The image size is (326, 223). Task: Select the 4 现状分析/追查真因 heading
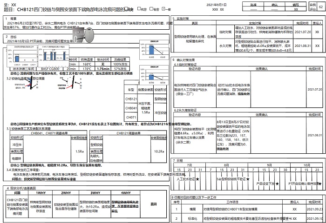(x=21, y=188)
